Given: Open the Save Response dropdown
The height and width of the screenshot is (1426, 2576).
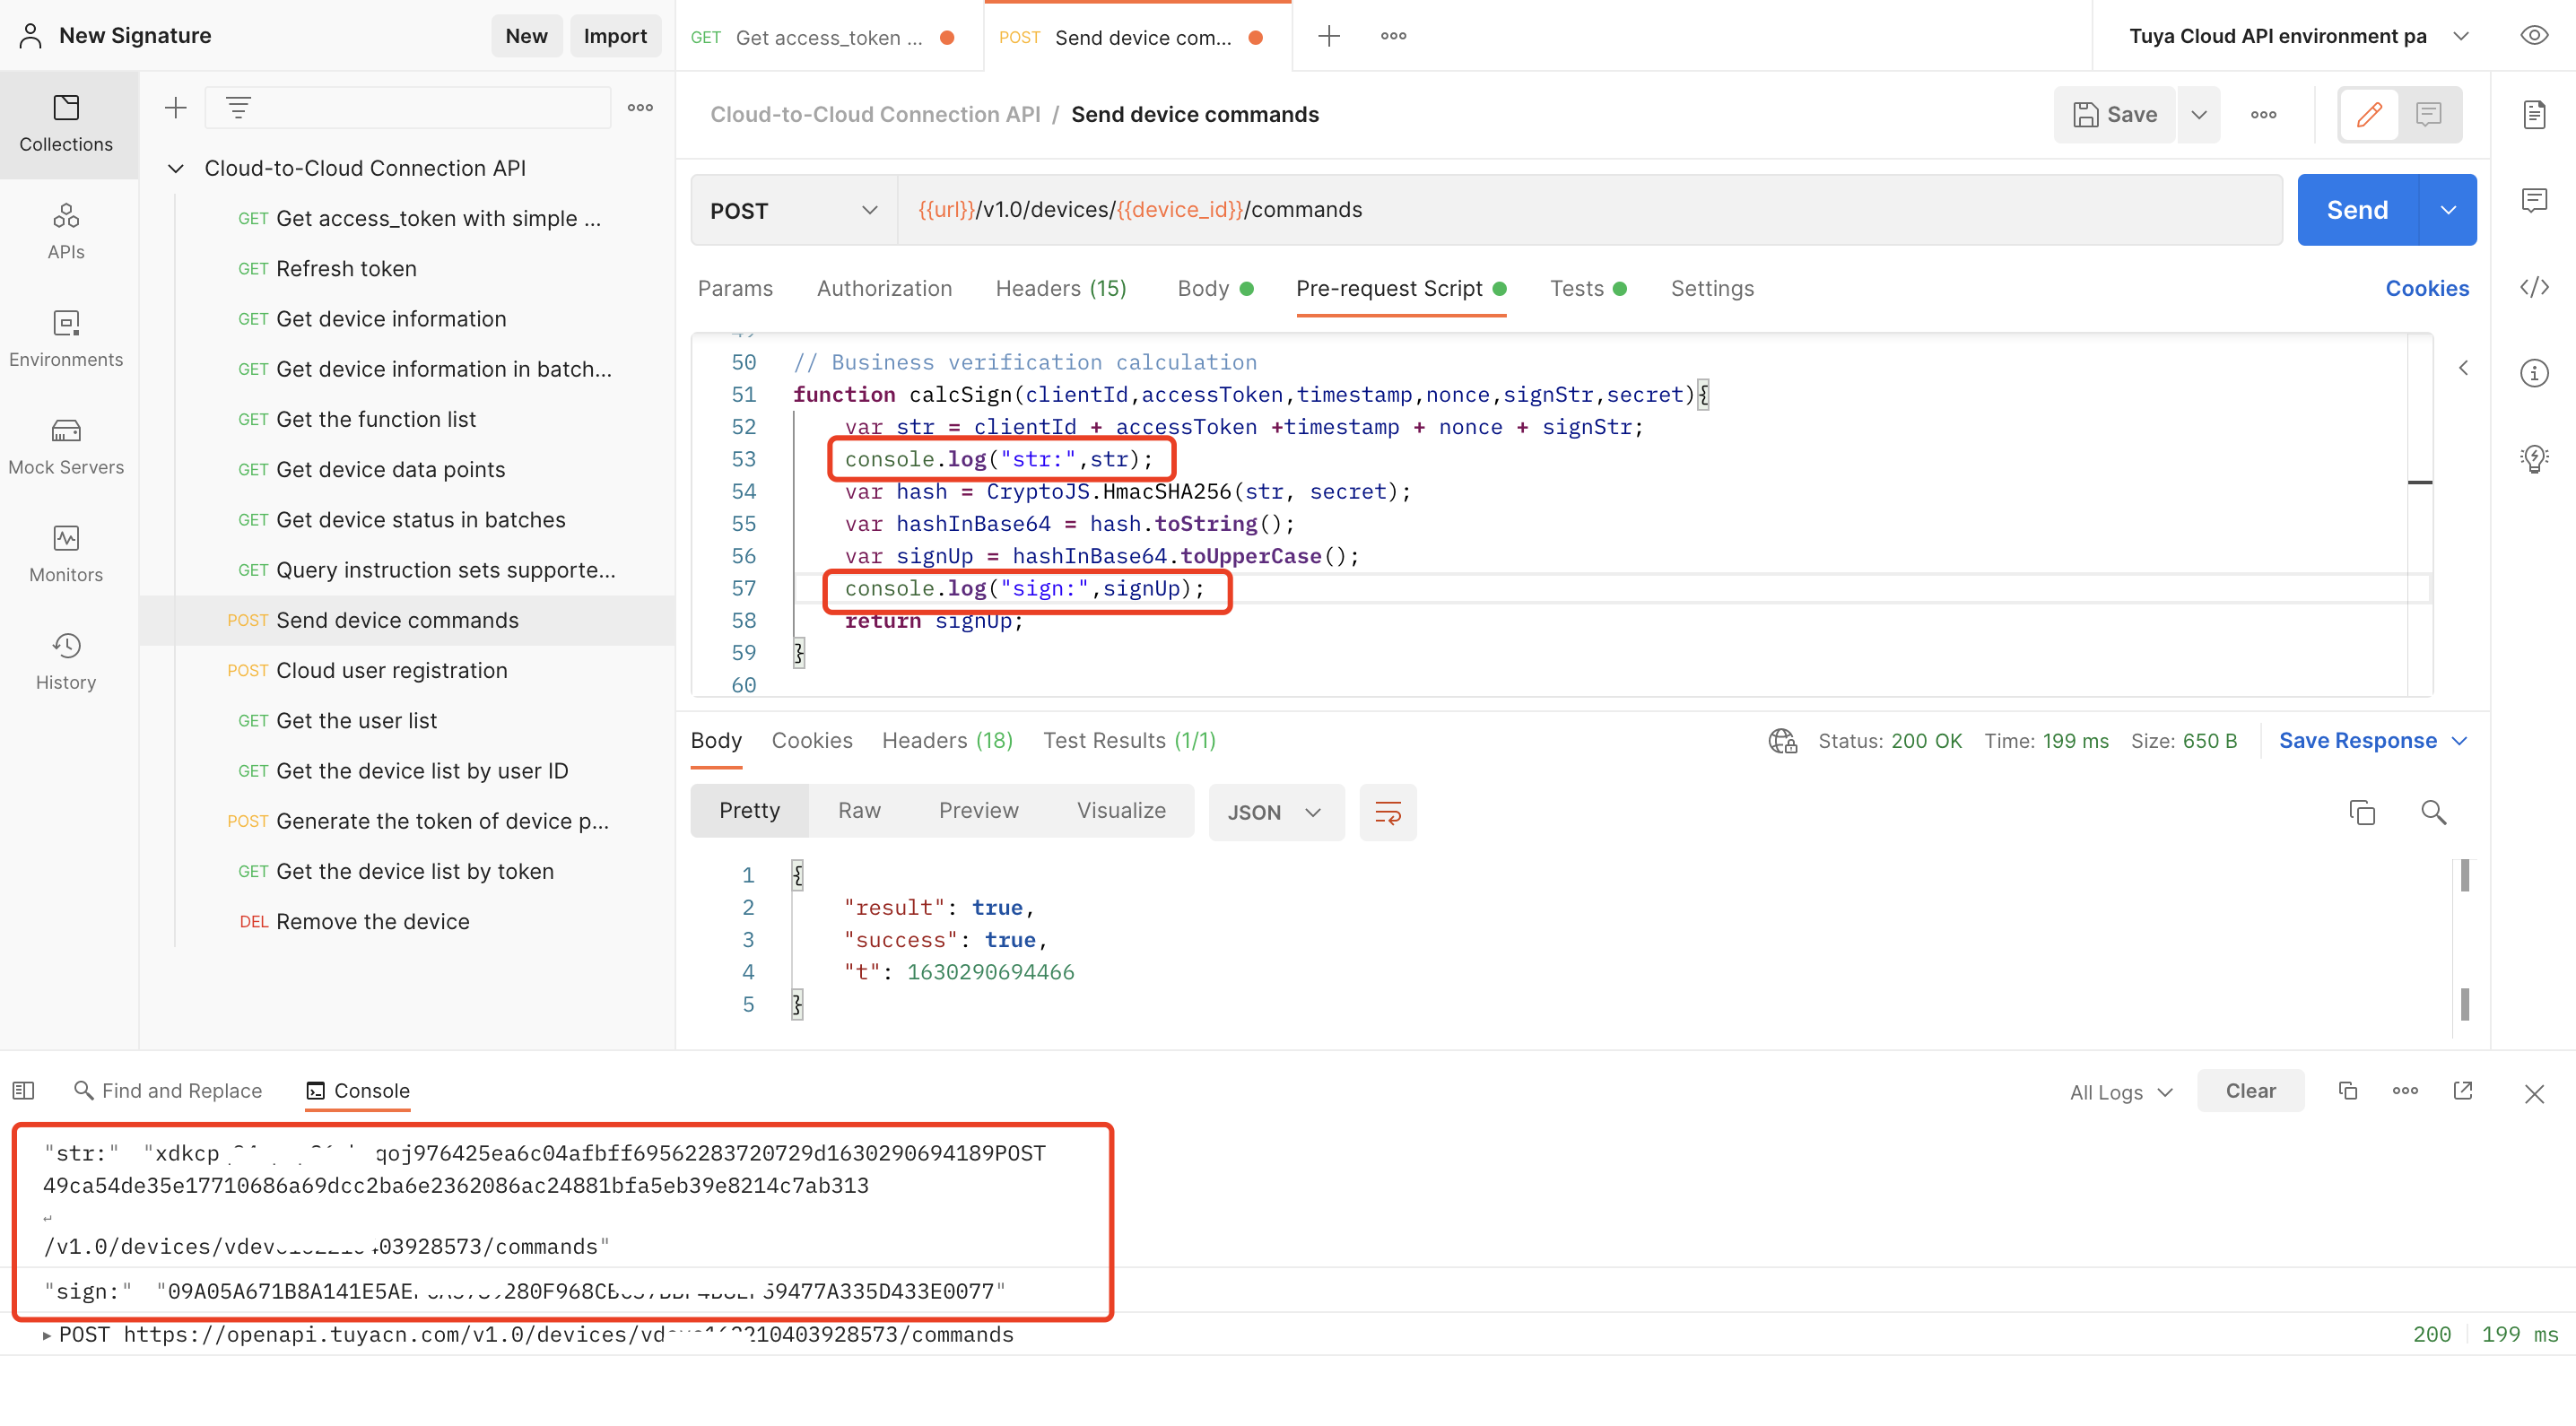Looking at the screenshot, I should pos(2372,741).
